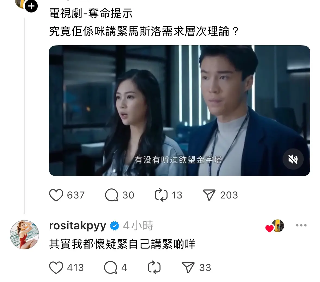Like the post with 637 likes
The height and width of the screenshot is (282, 320).
[56, 195]
